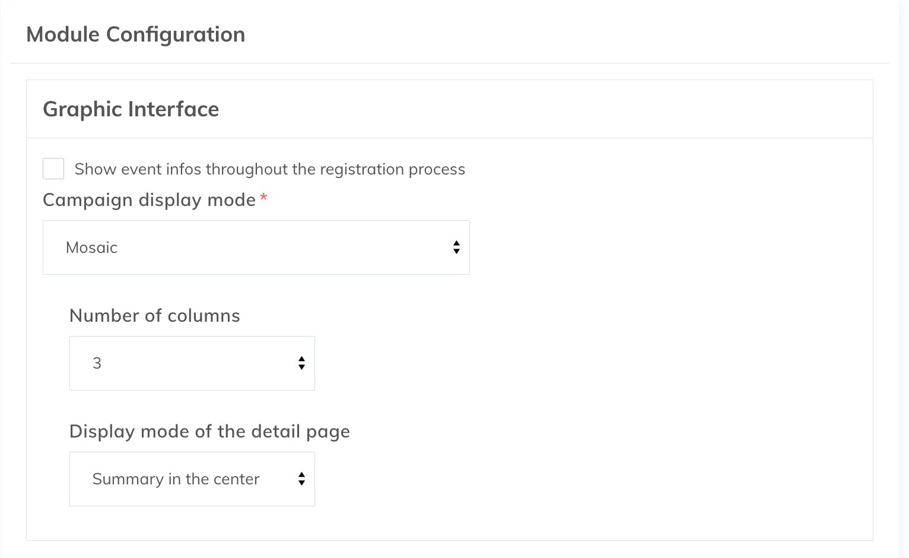Screen dimensions: 909x558
Task: Select the Mosaic value text
Action: click(x=91, y=248)
